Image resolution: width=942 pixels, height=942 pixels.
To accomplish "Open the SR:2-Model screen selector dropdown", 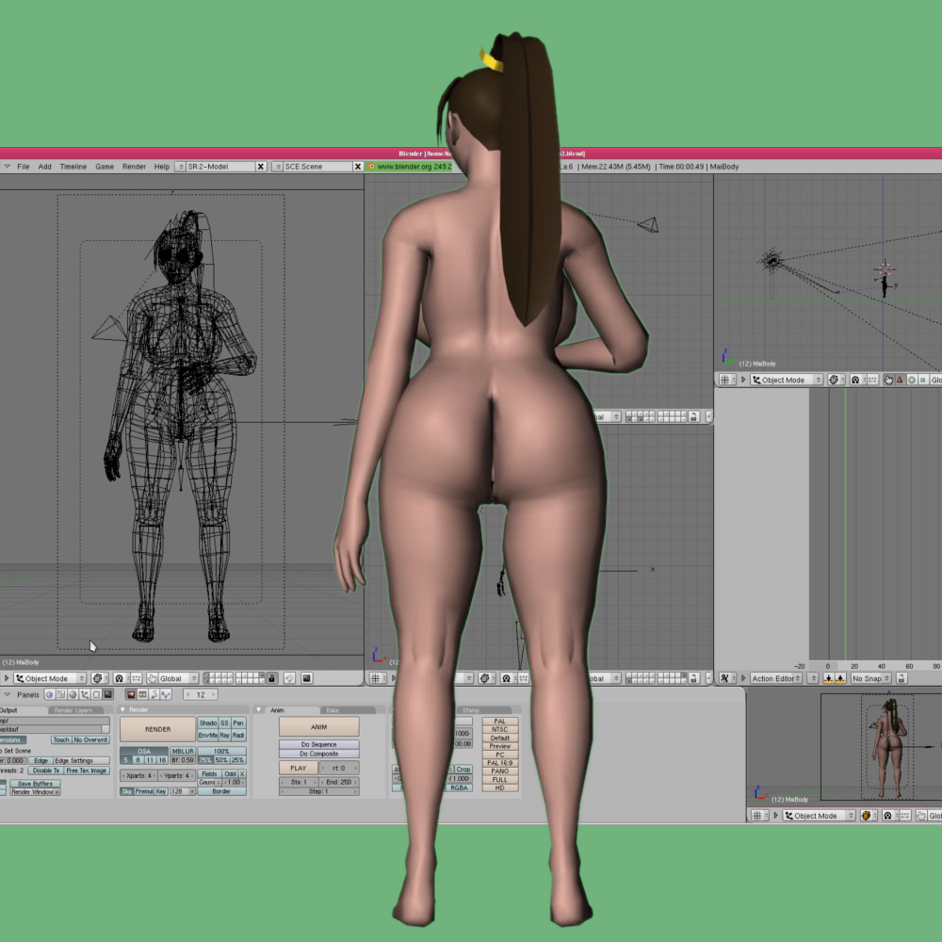I will click(x=220, y=167).
